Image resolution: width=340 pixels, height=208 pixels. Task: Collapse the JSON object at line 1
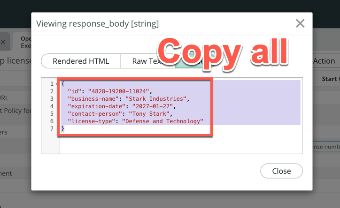click(x=57, y=84)
